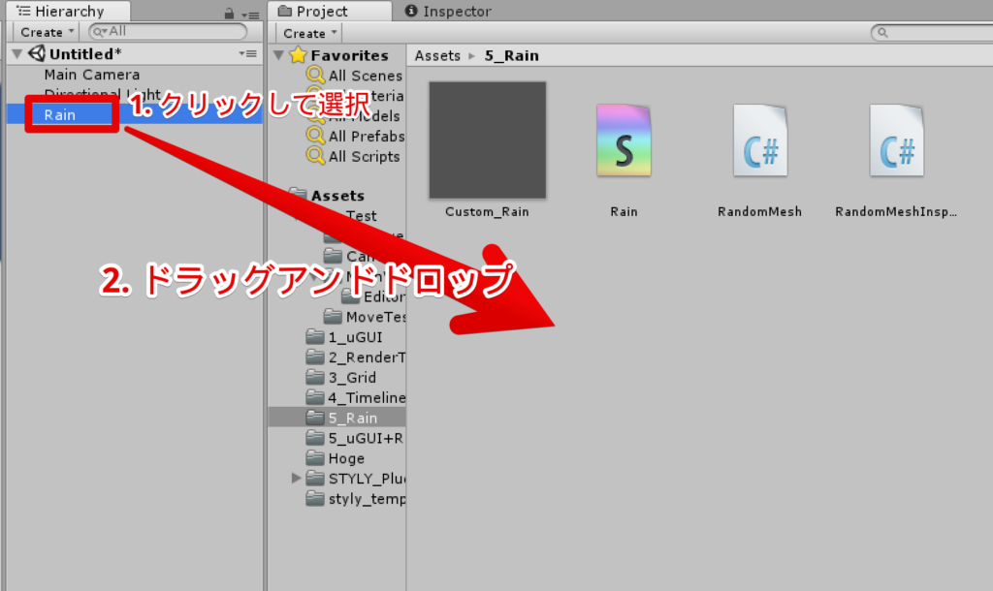993x591 pixels.
Task: Click the 4_Timeline folder icon
Action: [315, 396]
